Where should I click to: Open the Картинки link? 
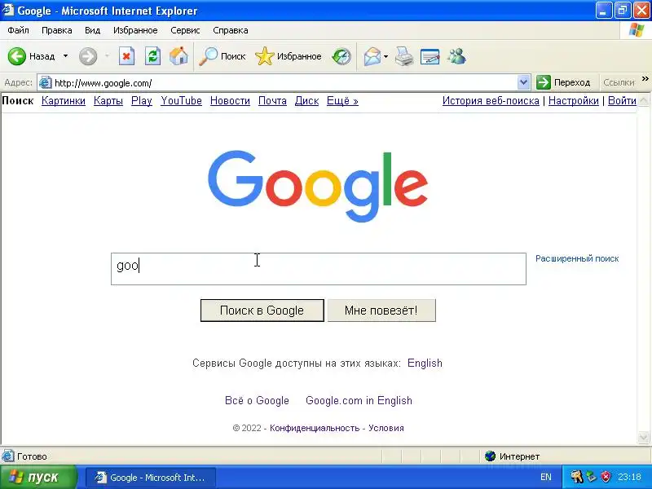coord(64,100)
